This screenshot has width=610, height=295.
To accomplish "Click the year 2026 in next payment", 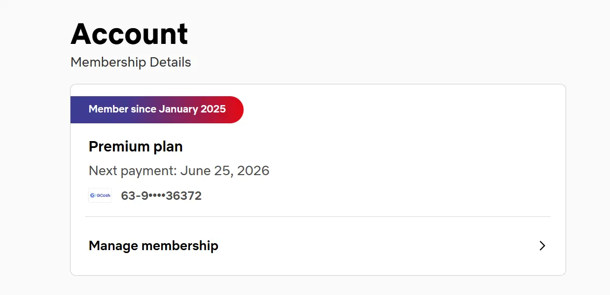I will [253, 171].
